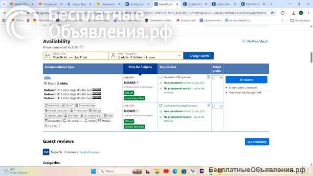Image resolution: width=313 pixels, height=176 pixels.
Task: Launch Microsoft Edge from the taskbar
Action: (175, 171)
